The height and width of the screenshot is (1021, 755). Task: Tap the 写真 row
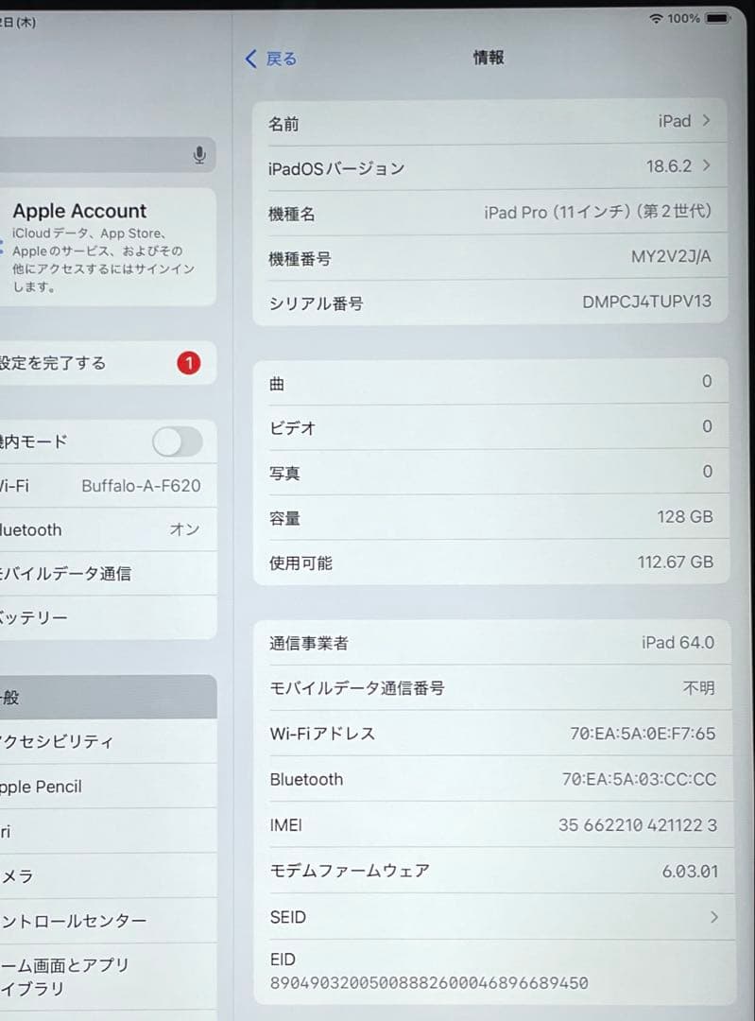coord(491,472)
